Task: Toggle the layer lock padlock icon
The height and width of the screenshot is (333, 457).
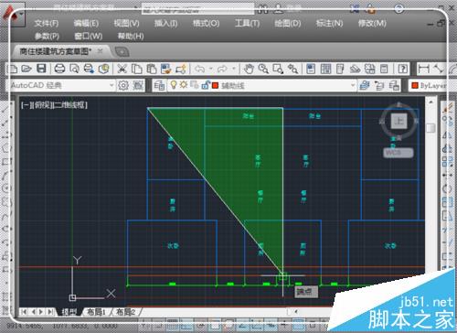Action: [x=206, y=85]
